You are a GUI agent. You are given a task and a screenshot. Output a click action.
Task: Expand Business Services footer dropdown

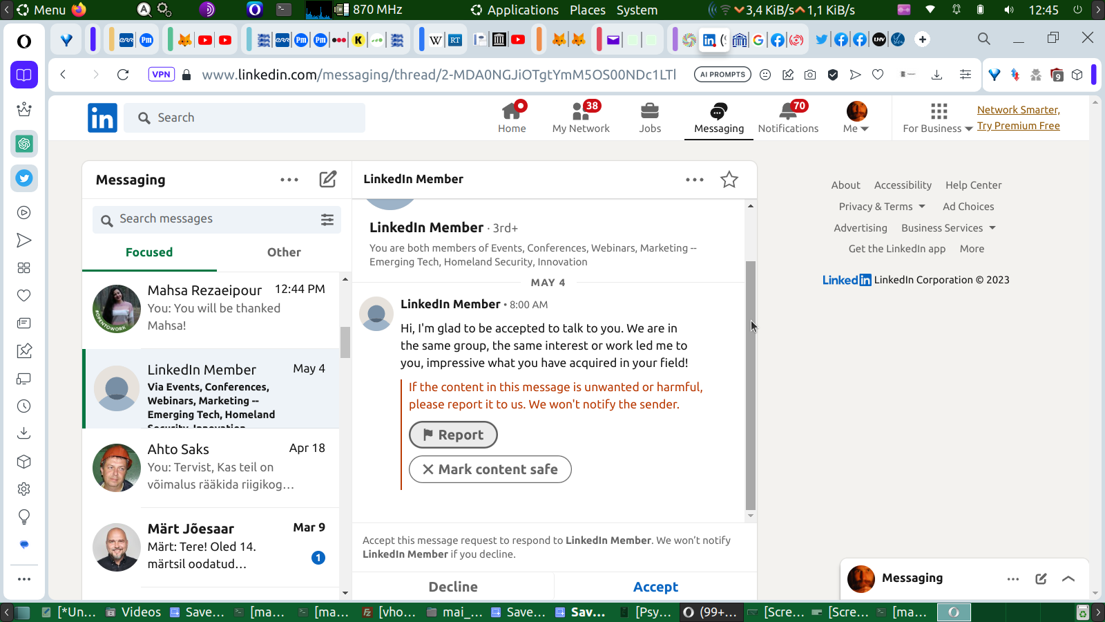pos(949,228)
